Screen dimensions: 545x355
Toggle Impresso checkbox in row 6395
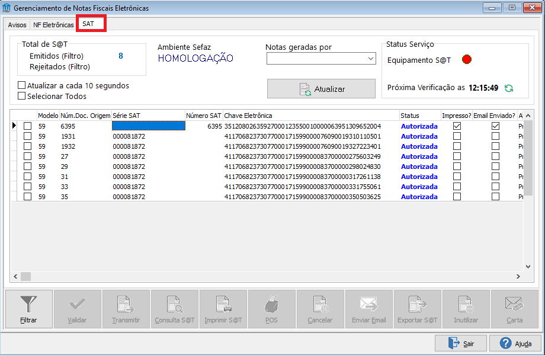pos(457,126)
